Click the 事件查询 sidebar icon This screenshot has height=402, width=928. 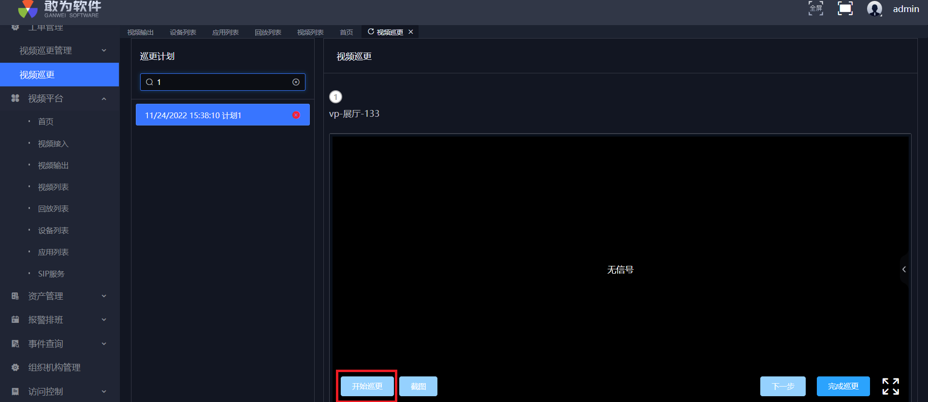coord(15,344)
